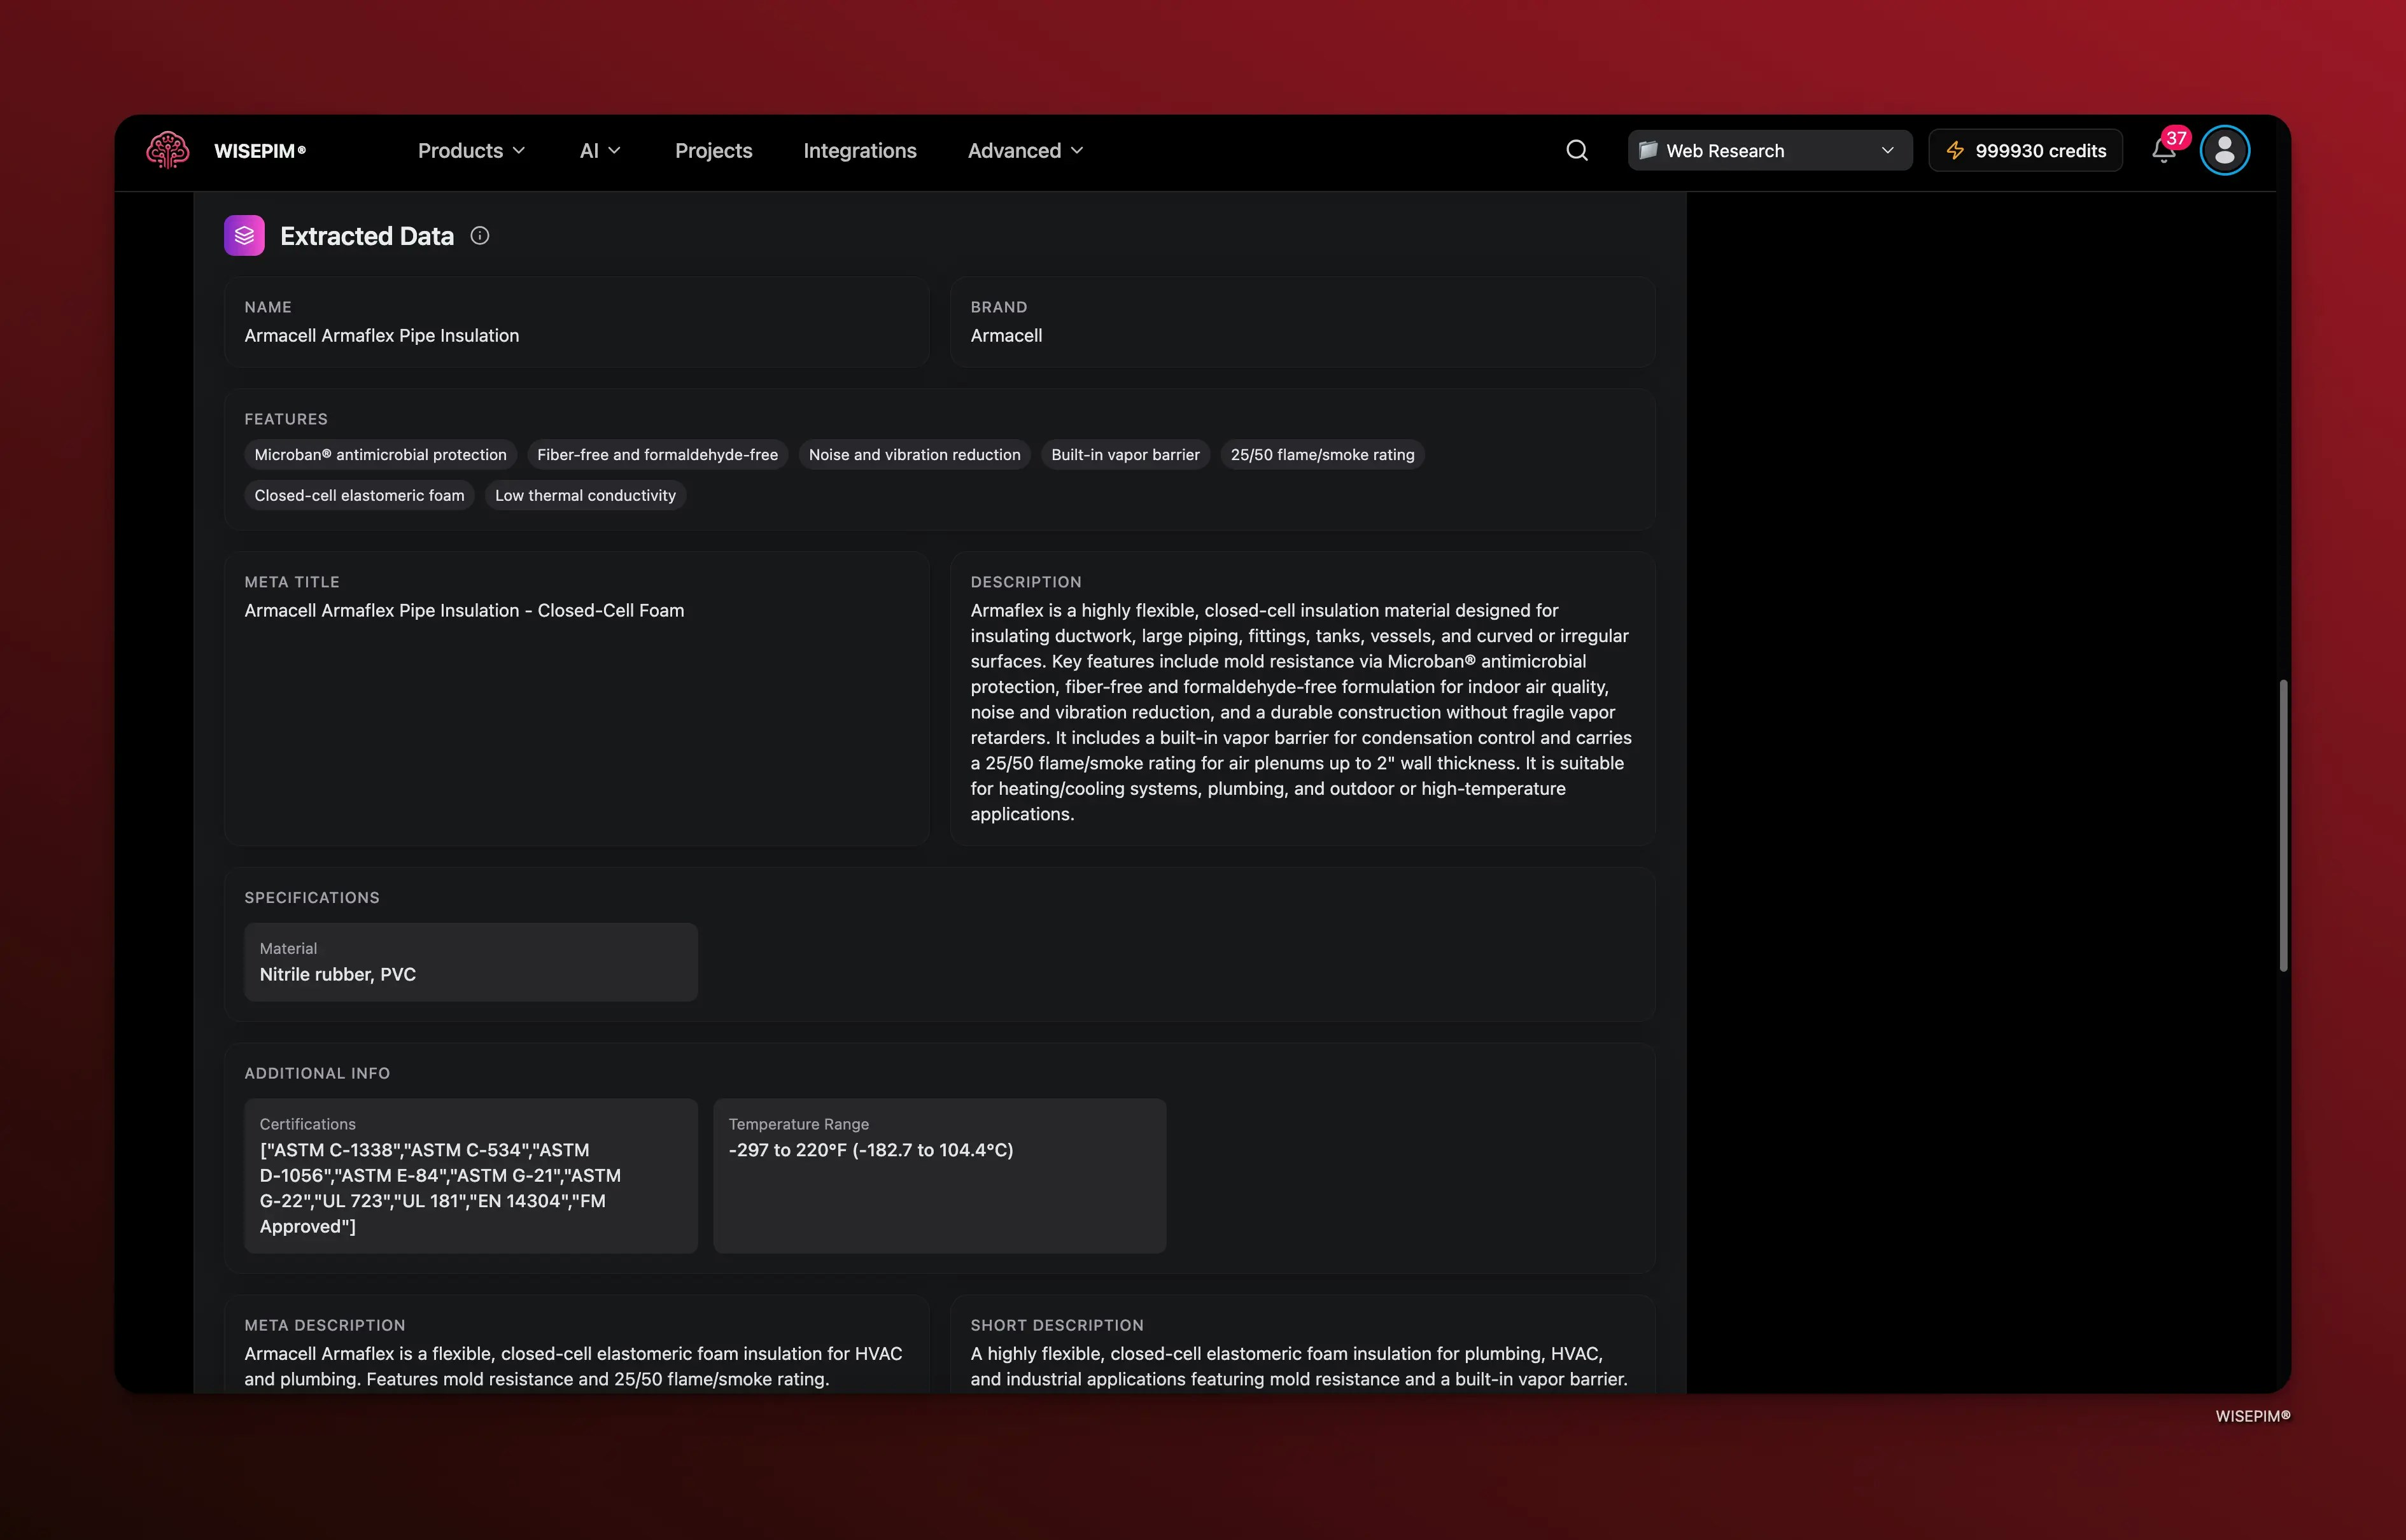Toggle the Low thermal conductivity feature chip
The height and width of the screenshot is (1540, 2406).
(x=585, y=495)
